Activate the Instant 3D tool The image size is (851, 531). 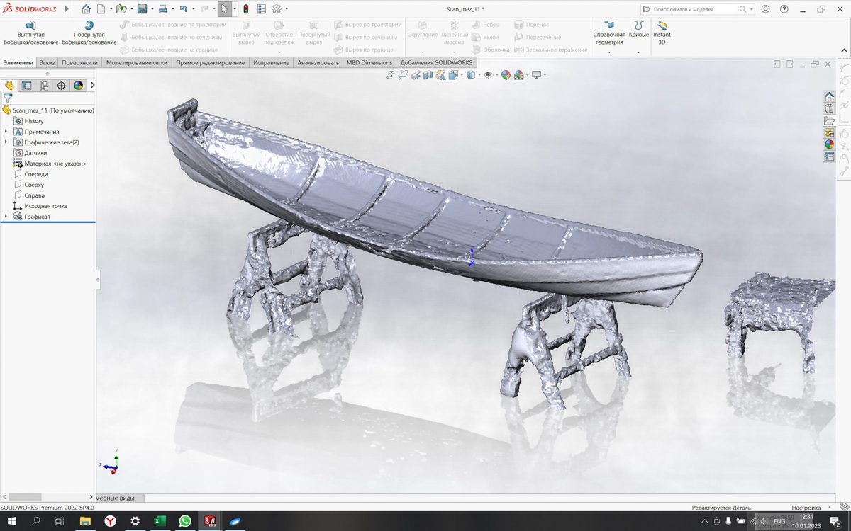pos(662,33)
